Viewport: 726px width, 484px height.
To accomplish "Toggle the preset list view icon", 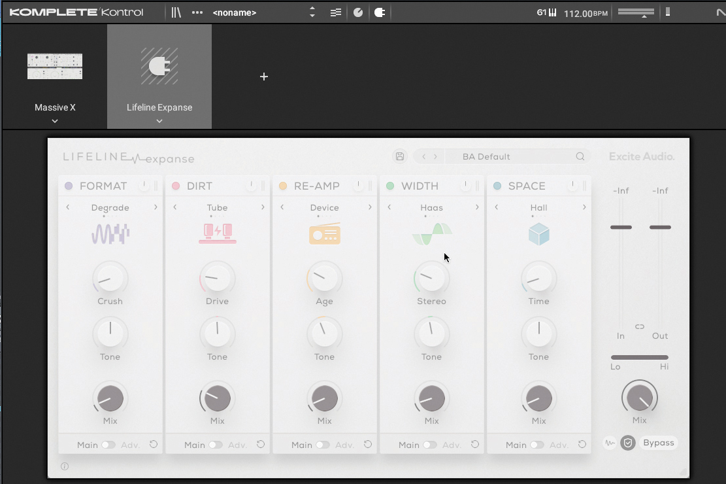I will [x=336, y=12].
